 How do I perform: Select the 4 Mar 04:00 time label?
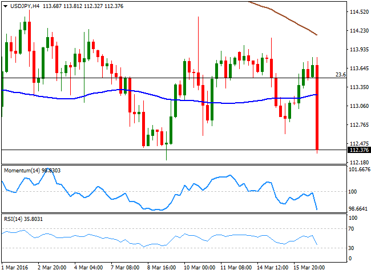[88, 268]
